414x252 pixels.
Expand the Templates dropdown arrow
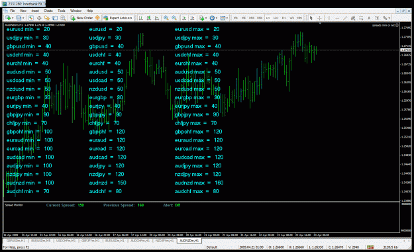(x=227, y=18)
